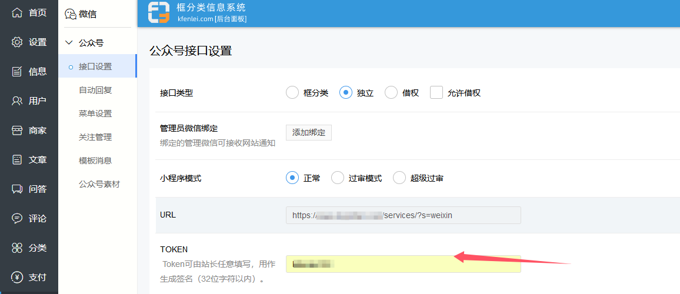Click the TOKEN input field
Screen dimensions: 680x294
pos(403,264)
